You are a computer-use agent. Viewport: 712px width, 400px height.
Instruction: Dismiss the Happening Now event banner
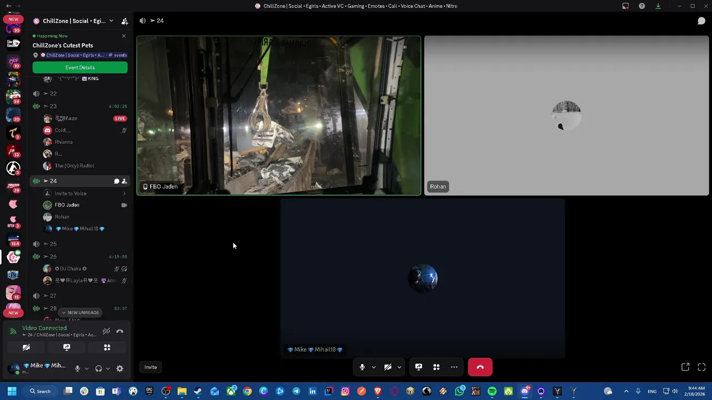[x=123, y=36]
